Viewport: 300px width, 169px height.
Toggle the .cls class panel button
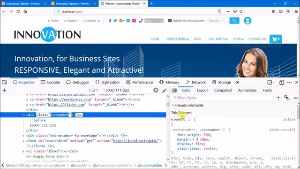pos(295,98)
